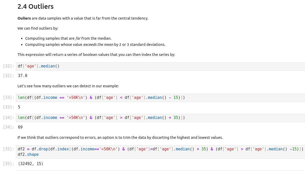Click the "We can find outliers by:" text

pos(38,28)
